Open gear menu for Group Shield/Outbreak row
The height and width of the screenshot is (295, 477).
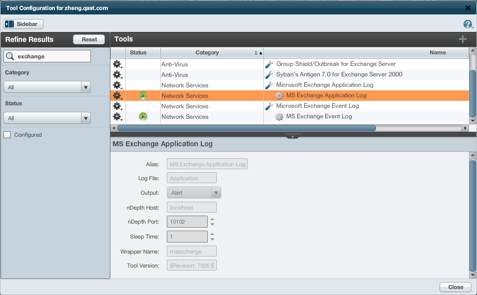click(x=117, y=64)
